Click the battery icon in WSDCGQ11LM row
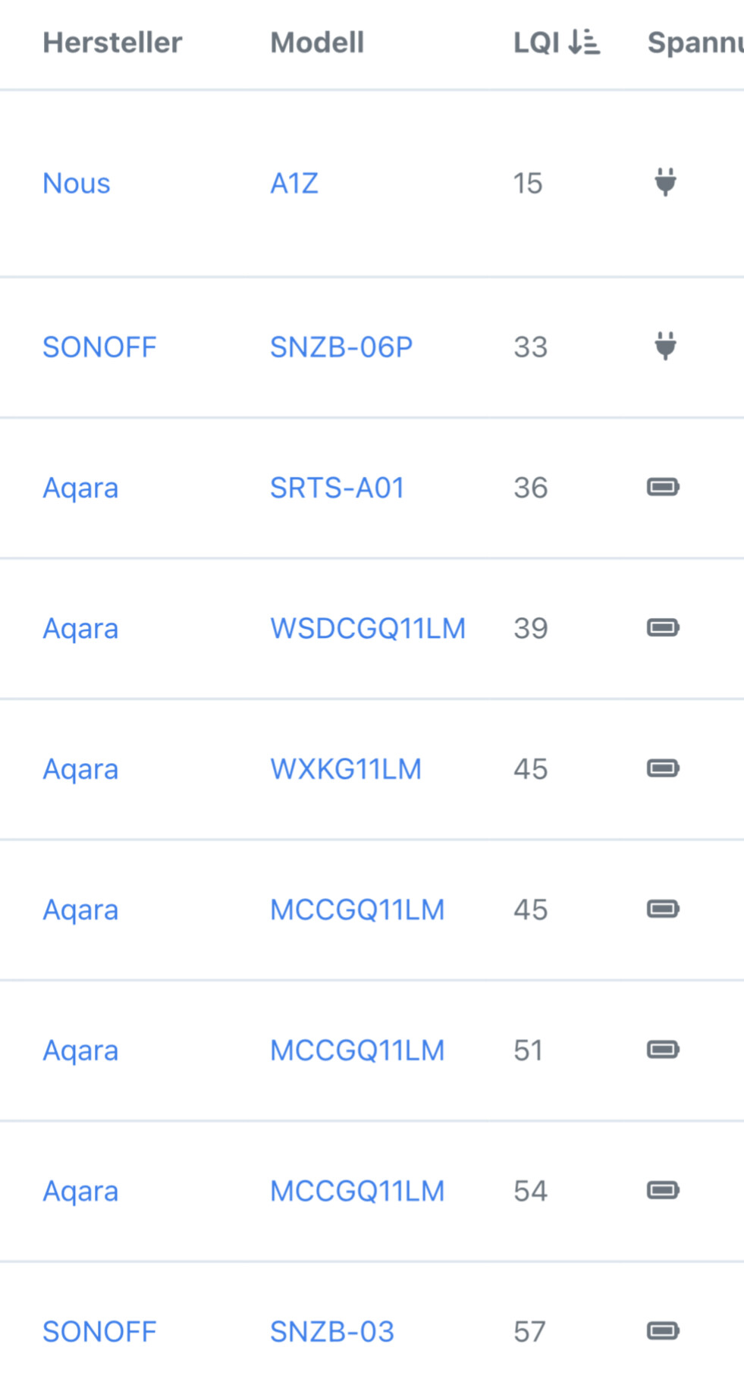 click(x=663, y=628)
